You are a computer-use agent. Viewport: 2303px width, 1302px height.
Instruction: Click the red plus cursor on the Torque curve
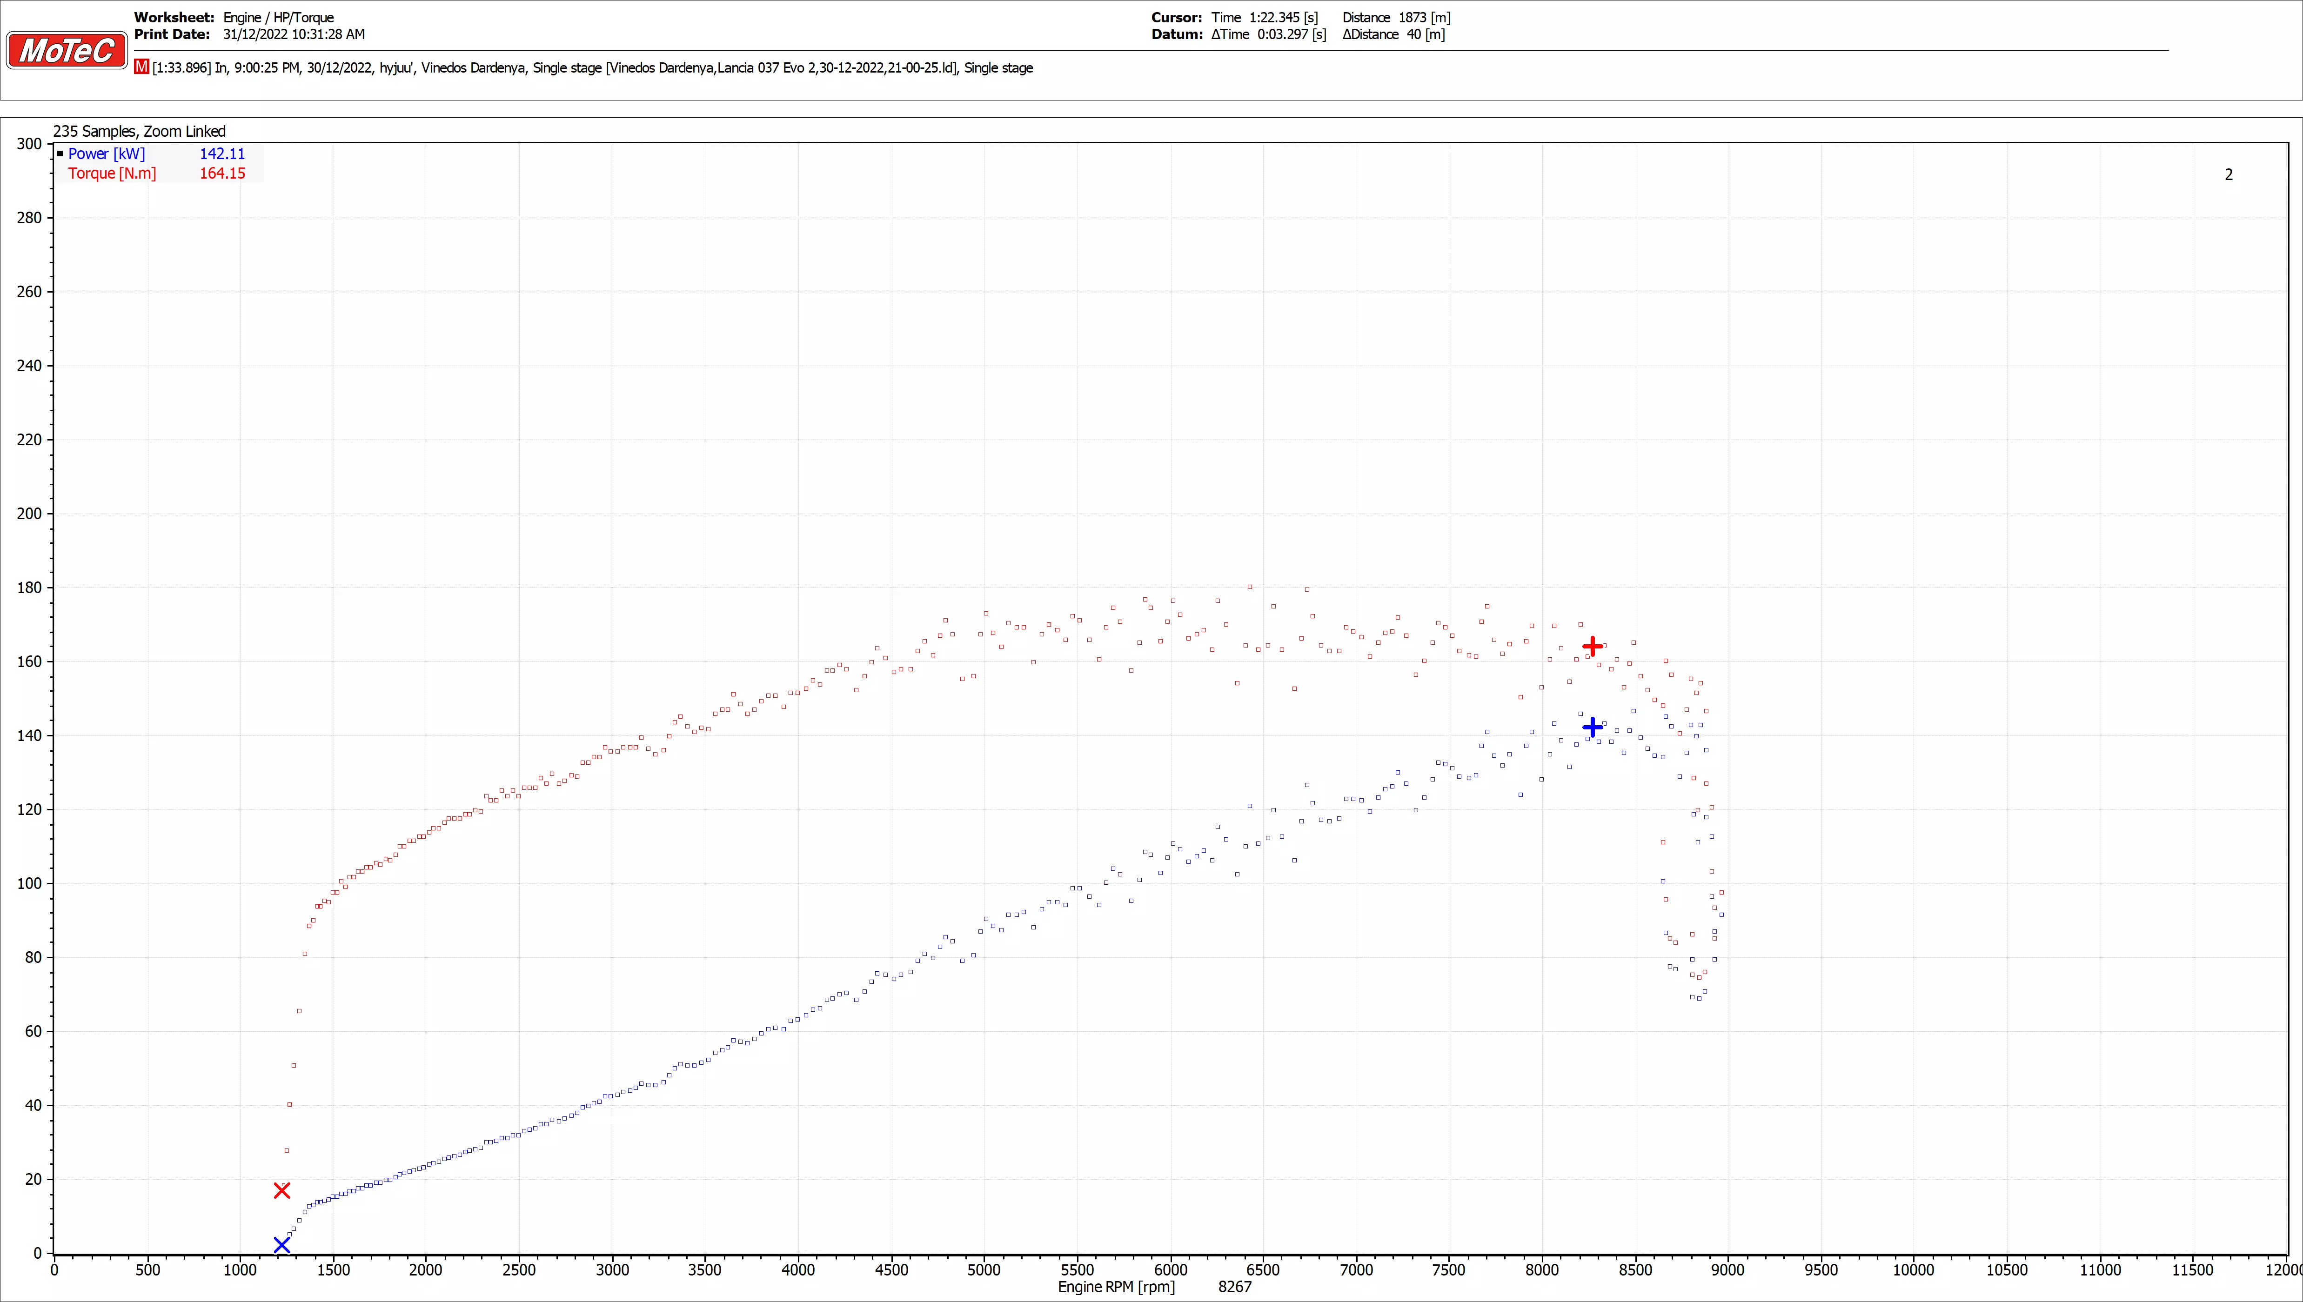(1592, 646)
